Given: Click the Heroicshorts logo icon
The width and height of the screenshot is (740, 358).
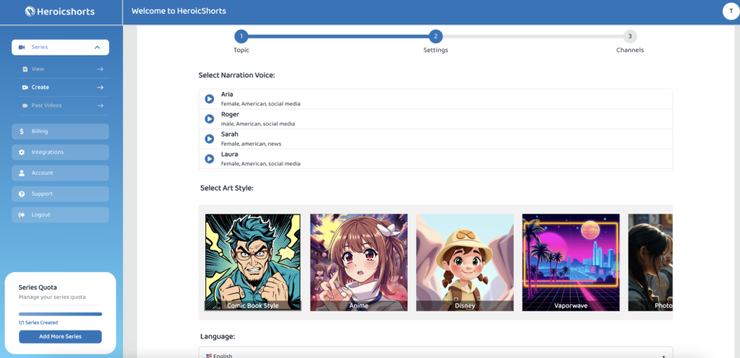Looking at the screenshot, I should click(x=30, y=12).
